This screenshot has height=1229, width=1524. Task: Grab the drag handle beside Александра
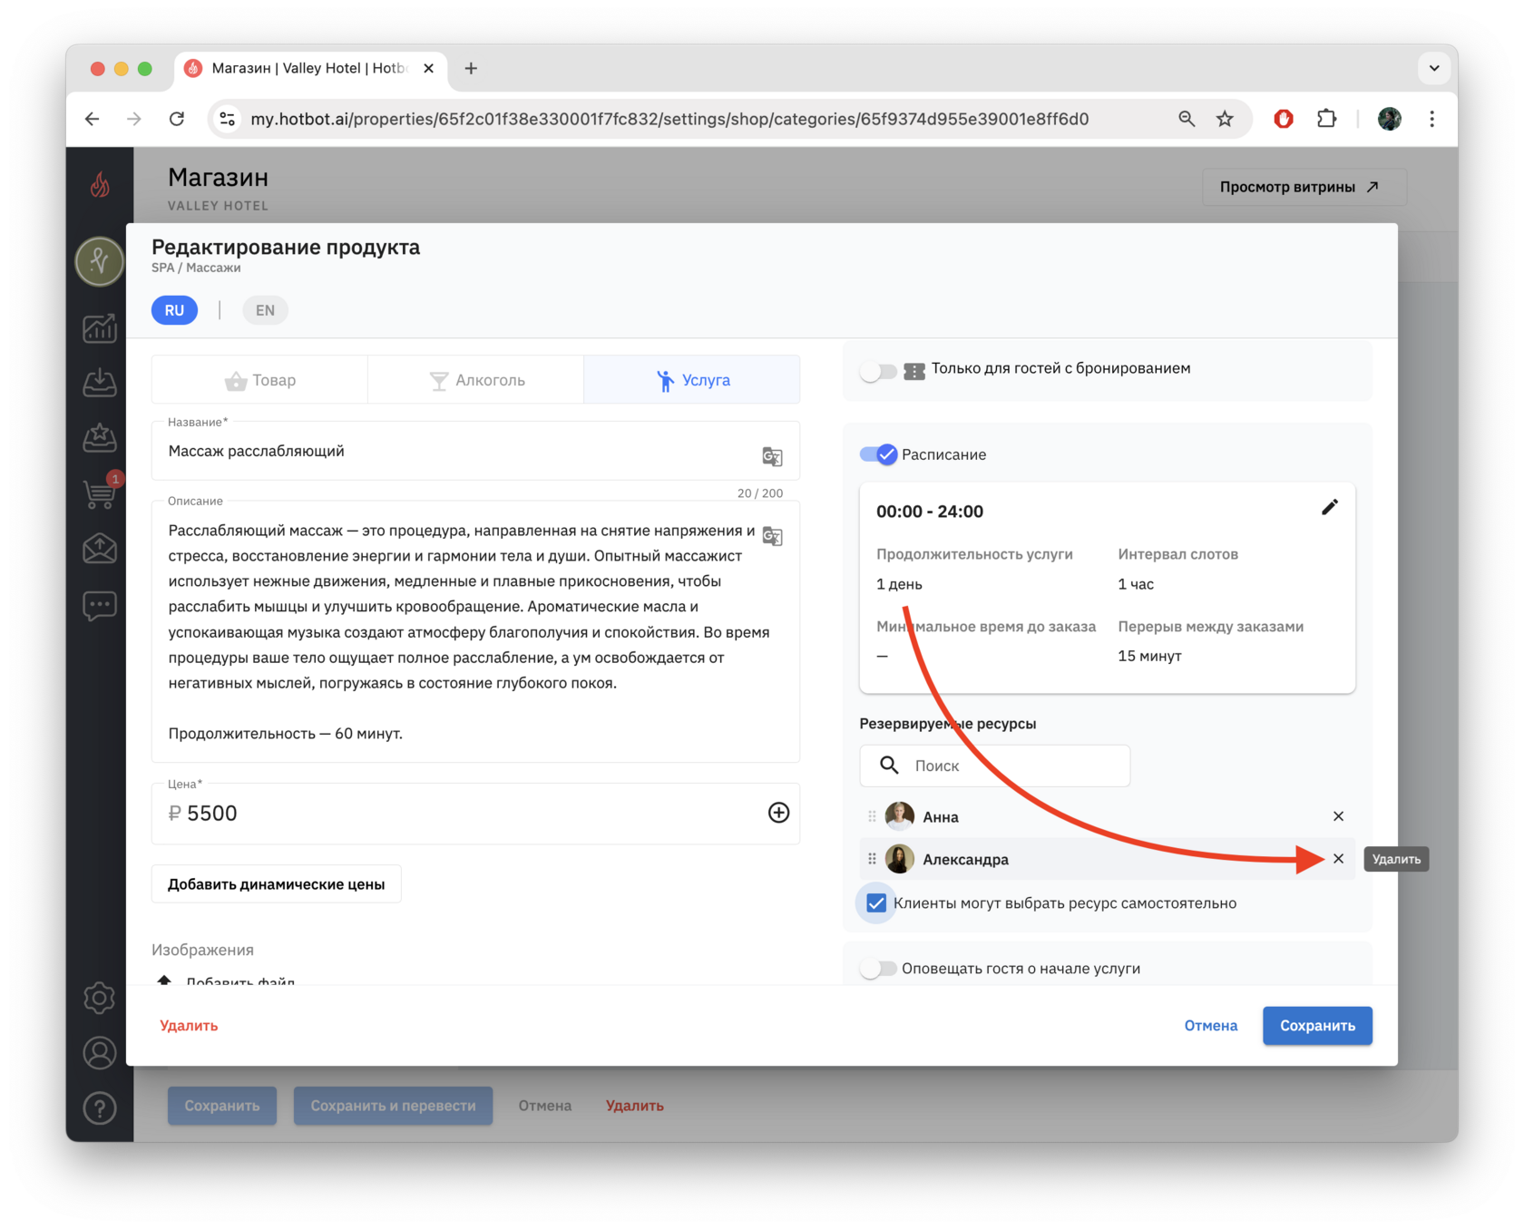point(872,859)
